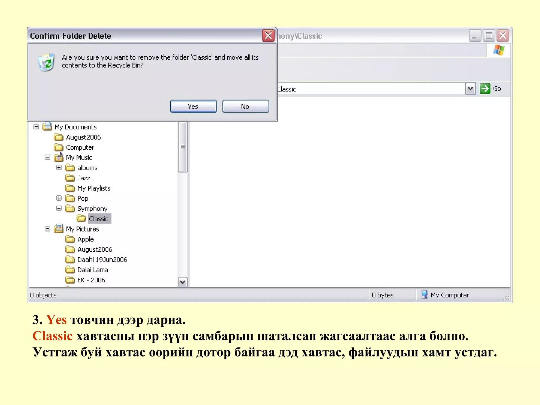Click the folder tree scrollbar thumb
The width and height of the screenshot is (540, 405).
pos(182,147)
